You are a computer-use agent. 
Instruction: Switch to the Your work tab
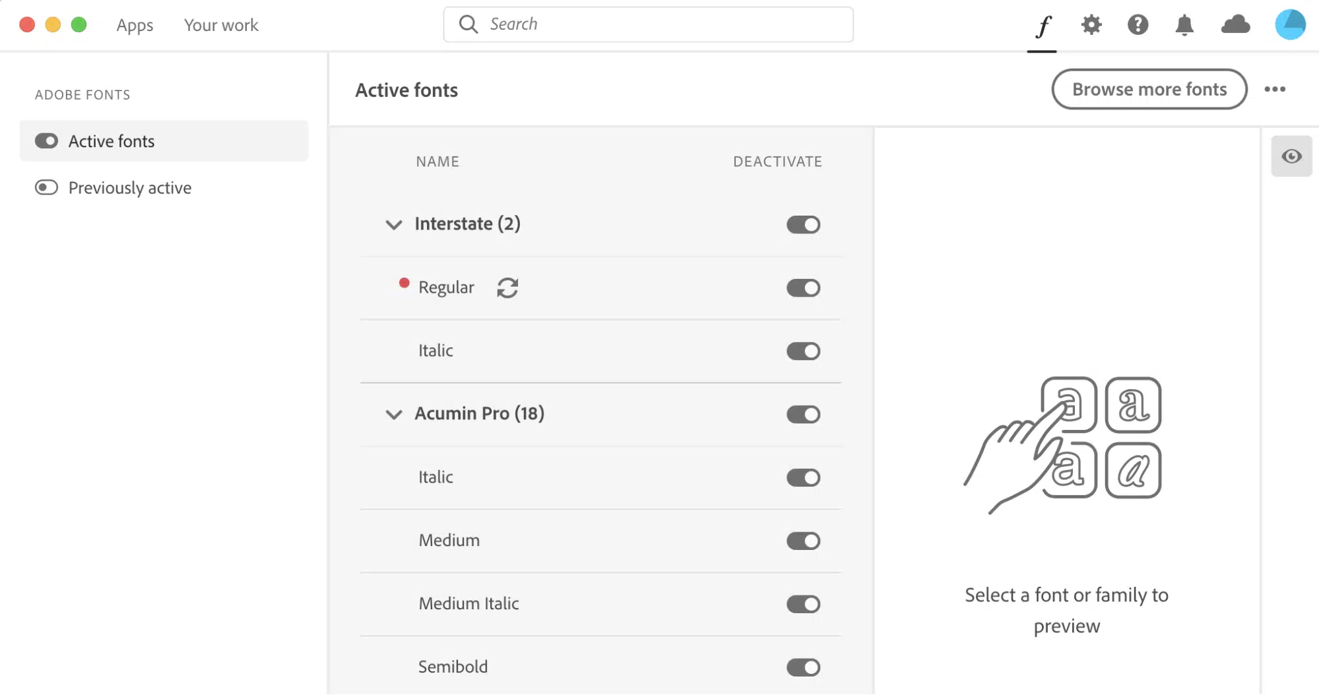tap(221, 25)
